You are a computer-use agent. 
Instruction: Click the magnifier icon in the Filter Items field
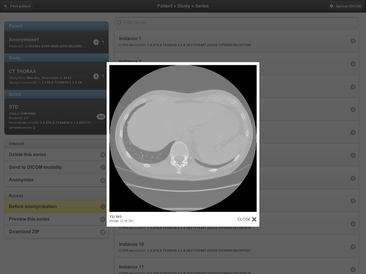tap(120, 21)
